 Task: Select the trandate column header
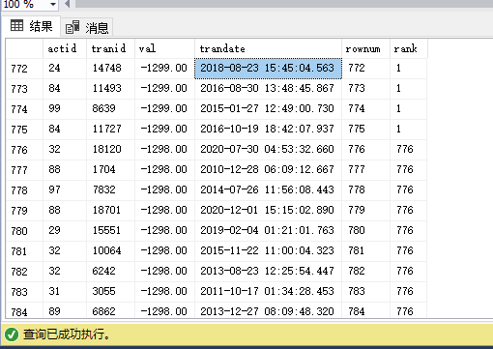(268, 48)
